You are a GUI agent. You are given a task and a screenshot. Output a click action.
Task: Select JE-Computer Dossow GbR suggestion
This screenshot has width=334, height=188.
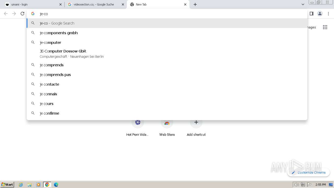coord(167,54)
